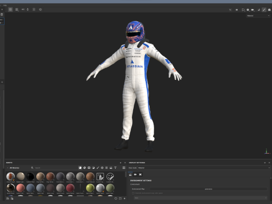The height and width of the screenshot is (204, 272).
Task: Click the Environment Map panorama button
Action: click(x=209, y=189)
